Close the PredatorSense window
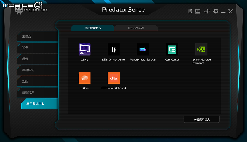The width and height of the screenshot is (247, 142). click(x=230, y=11)
